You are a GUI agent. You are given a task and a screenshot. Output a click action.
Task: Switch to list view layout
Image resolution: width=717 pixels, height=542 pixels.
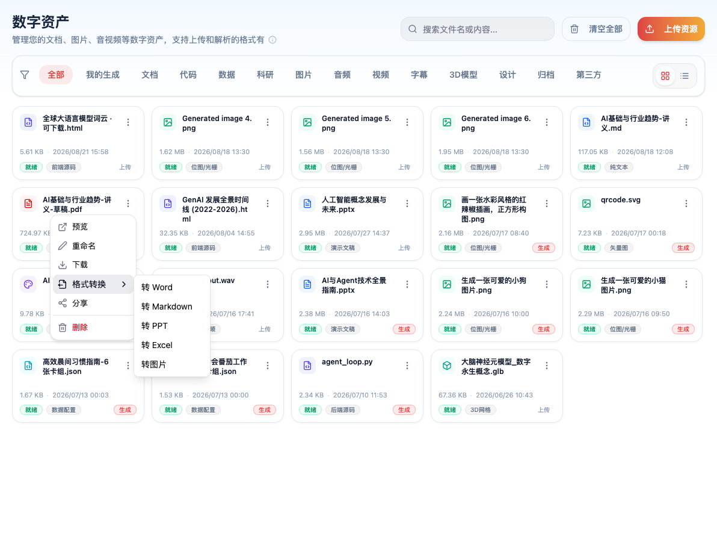(x=685, y=76)
